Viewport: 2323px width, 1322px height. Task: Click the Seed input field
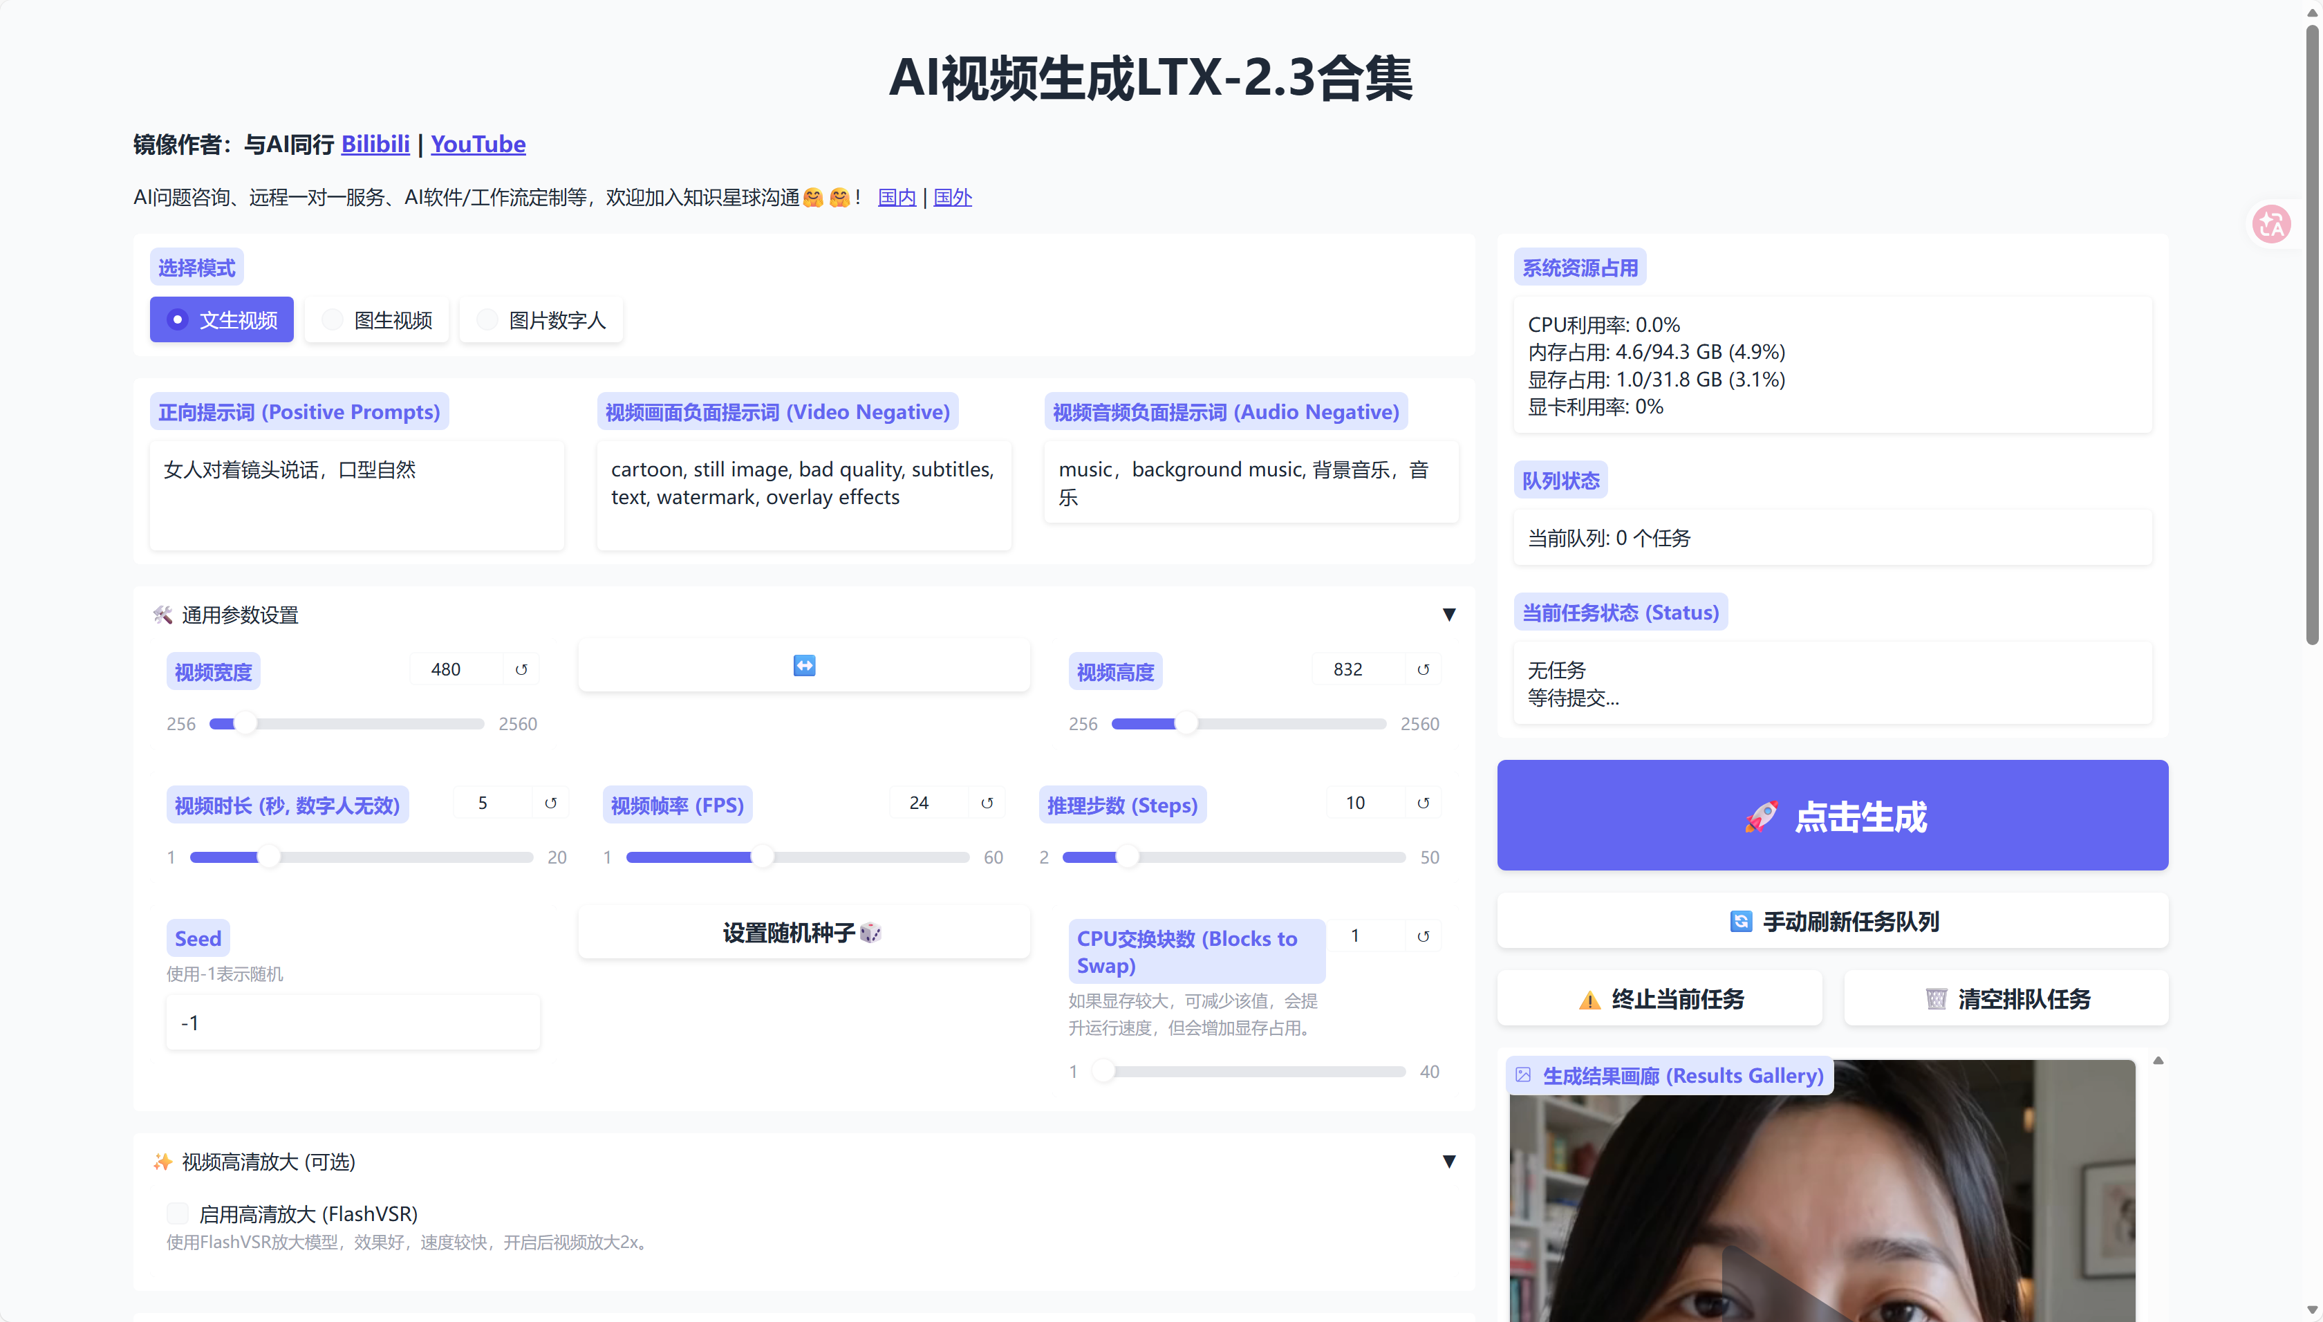[x=352, y=1023]
